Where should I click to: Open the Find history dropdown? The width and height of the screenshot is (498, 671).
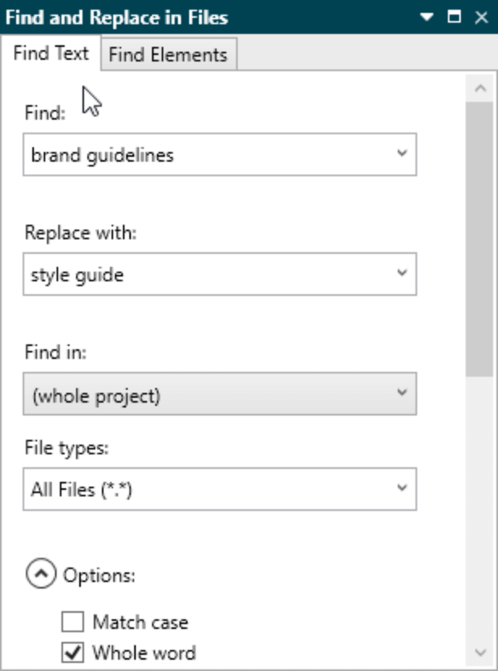[x=403, y=153]
